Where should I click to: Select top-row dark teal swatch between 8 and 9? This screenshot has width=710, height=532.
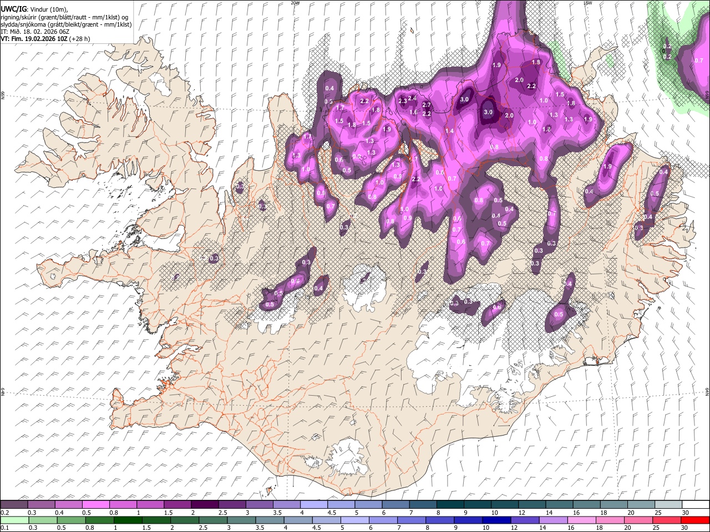450,504
